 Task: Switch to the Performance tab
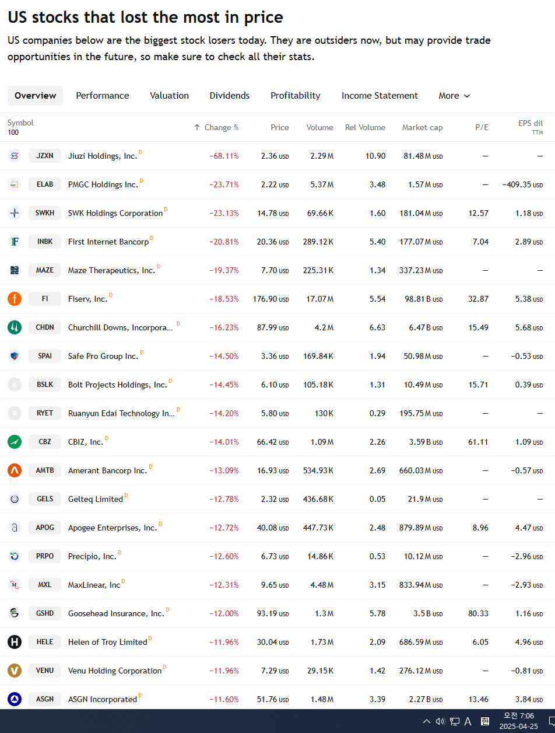point(103,96)
